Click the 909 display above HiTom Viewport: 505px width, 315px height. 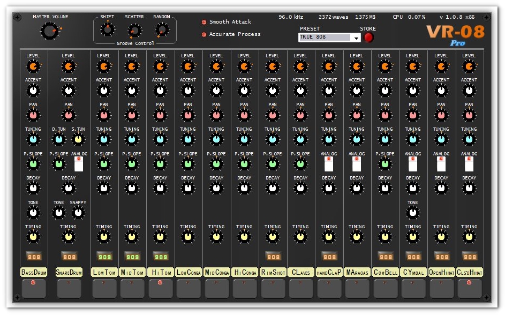(x=160, y=256)
